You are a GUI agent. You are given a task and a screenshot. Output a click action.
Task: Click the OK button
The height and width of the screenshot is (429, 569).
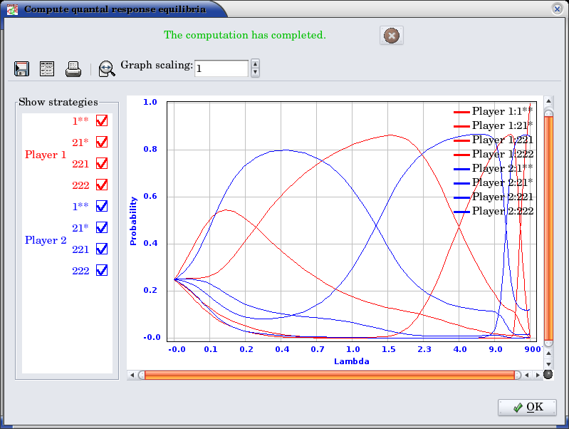click(527, 407)
